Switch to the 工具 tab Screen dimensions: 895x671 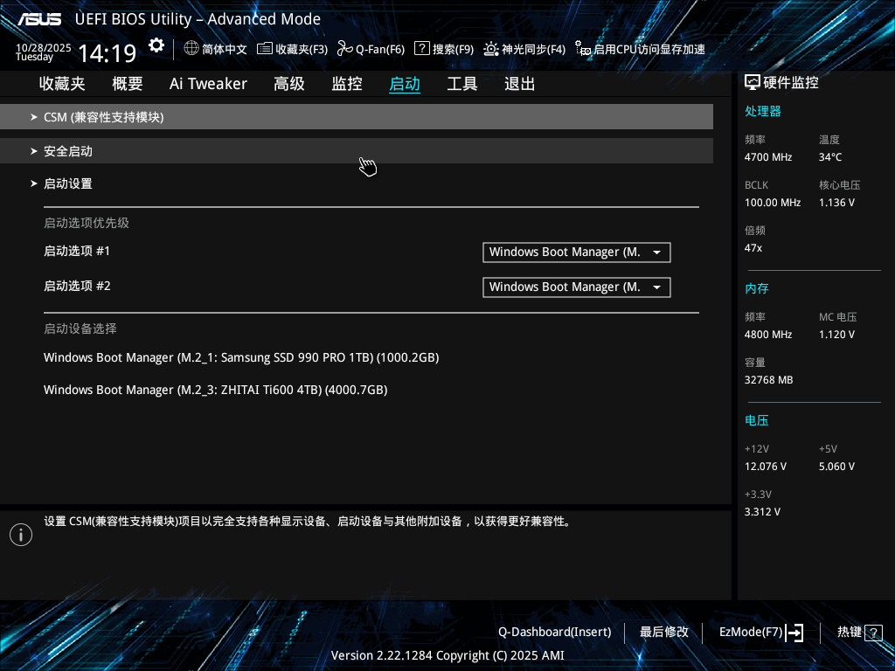[461, 83]
